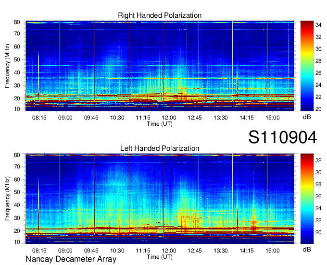The image size is (327, 265).
Task: Click the 08:15 time tick under Right Handed plot
Action: [39, 118]
